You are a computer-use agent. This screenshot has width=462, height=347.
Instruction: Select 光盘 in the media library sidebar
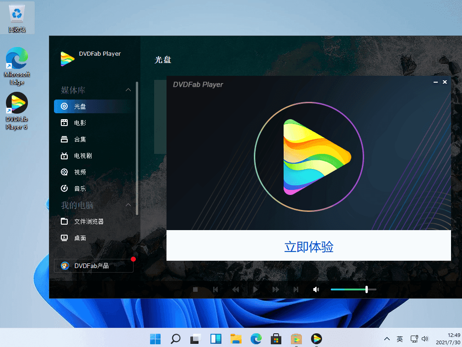click(x=94, y=106)
